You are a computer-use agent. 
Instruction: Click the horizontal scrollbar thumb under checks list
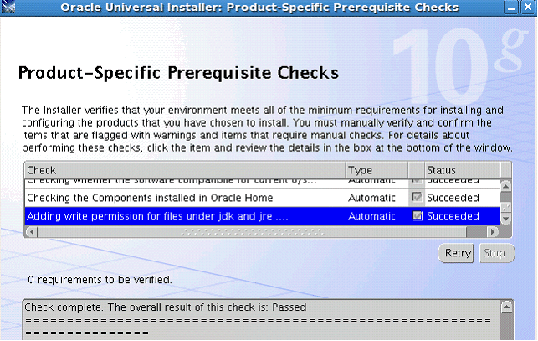pos(252,232)
